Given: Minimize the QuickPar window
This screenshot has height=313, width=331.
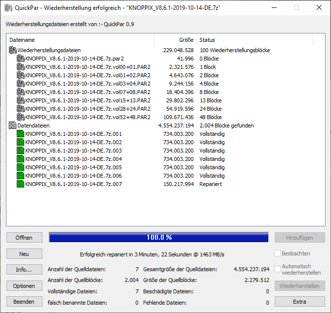Looking at the screenshot, I should pyautogui.click(x=274, y=7).
